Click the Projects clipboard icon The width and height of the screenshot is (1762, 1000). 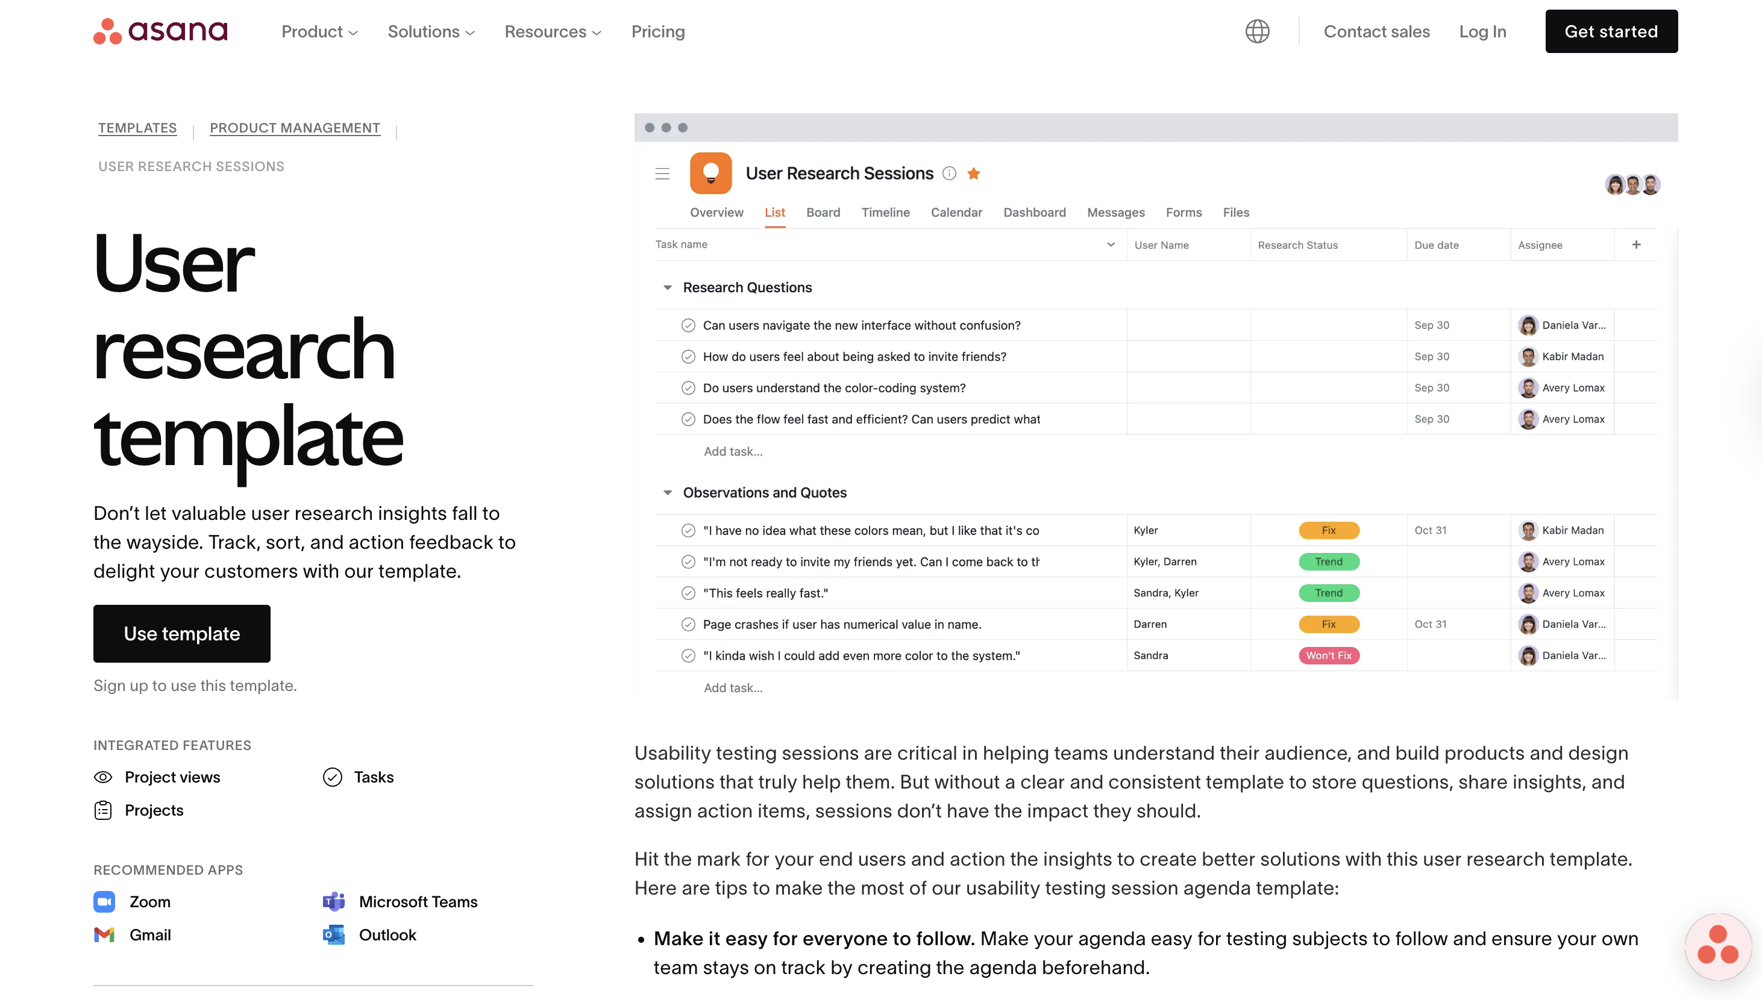point(103,810)
